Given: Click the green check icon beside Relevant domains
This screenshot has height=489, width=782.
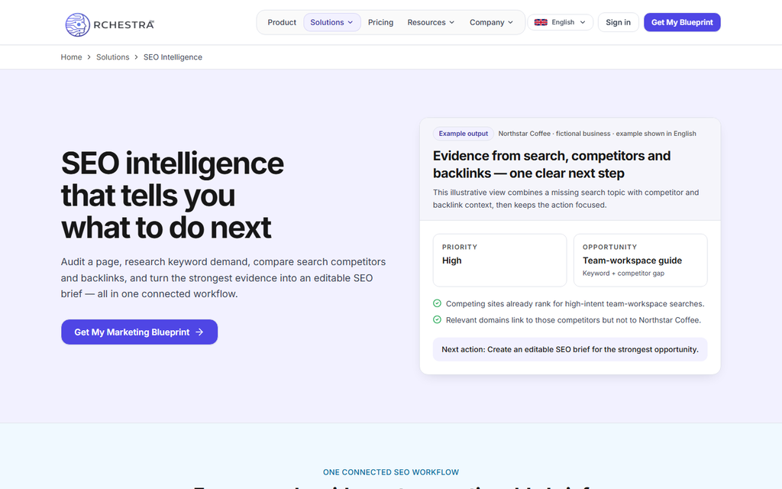Looking at the screenshot, I should coord(437,320).
